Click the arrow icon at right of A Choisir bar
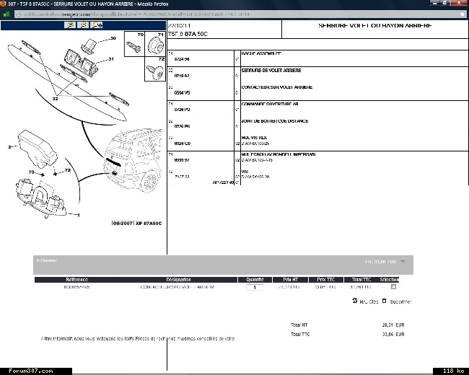 (403, 261)
